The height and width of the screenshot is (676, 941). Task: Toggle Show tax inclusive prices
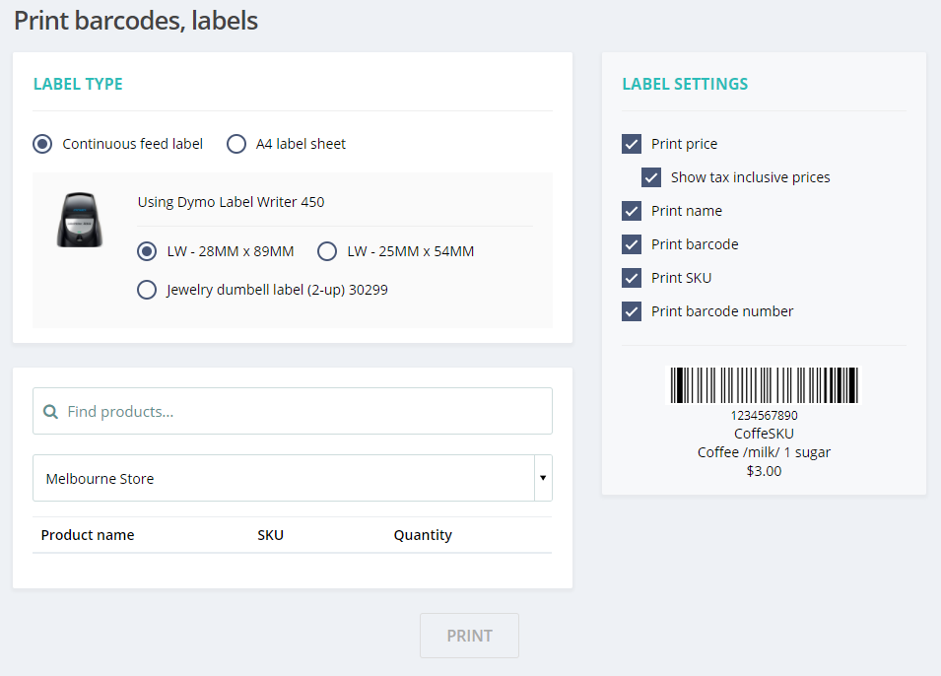point(651,177)
